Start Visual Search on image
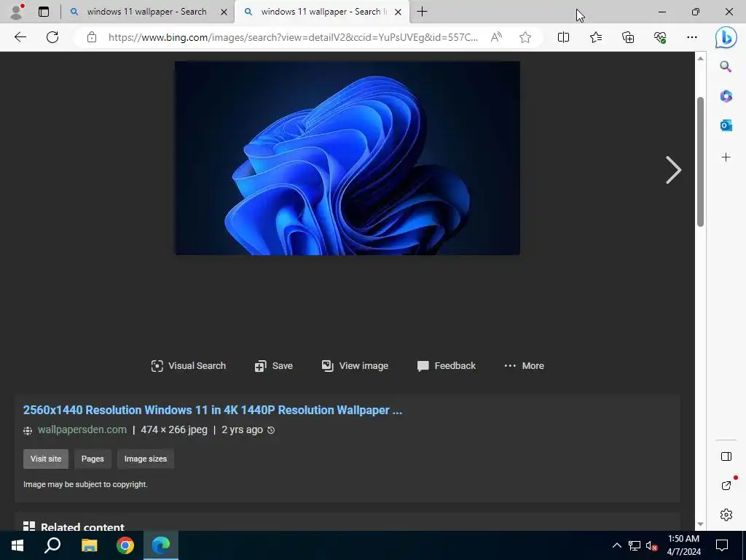746x560 pixels. 189,366
